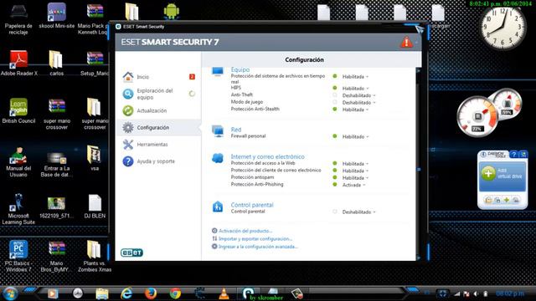Open Internet y correo electrónico link
Screen dimensions: 536x301
[x=267, y=156]
